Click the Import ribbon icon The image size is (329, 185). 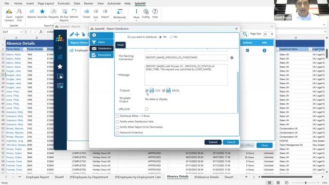tap(105, 13)
